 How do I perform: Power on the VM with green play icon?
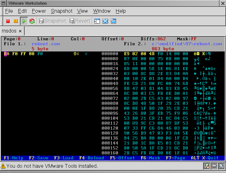tap(24, 21)
